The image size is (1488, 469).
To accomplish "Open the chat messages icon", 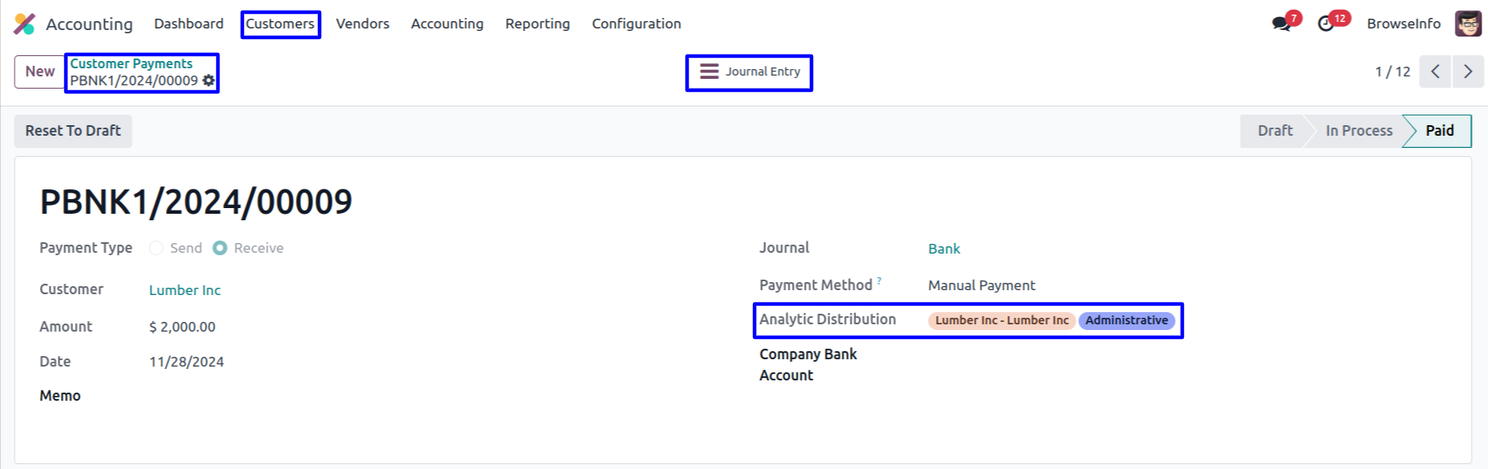I will point(1281,24).
